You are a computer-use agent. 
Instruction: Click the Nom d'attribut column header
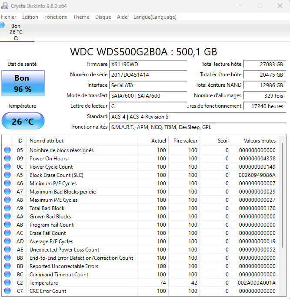point(82,141)
